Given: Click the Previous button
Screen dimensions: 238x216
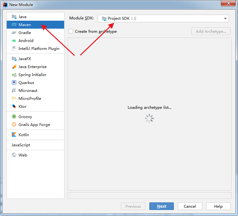Looking at the screenshot, I should (133, 206).
